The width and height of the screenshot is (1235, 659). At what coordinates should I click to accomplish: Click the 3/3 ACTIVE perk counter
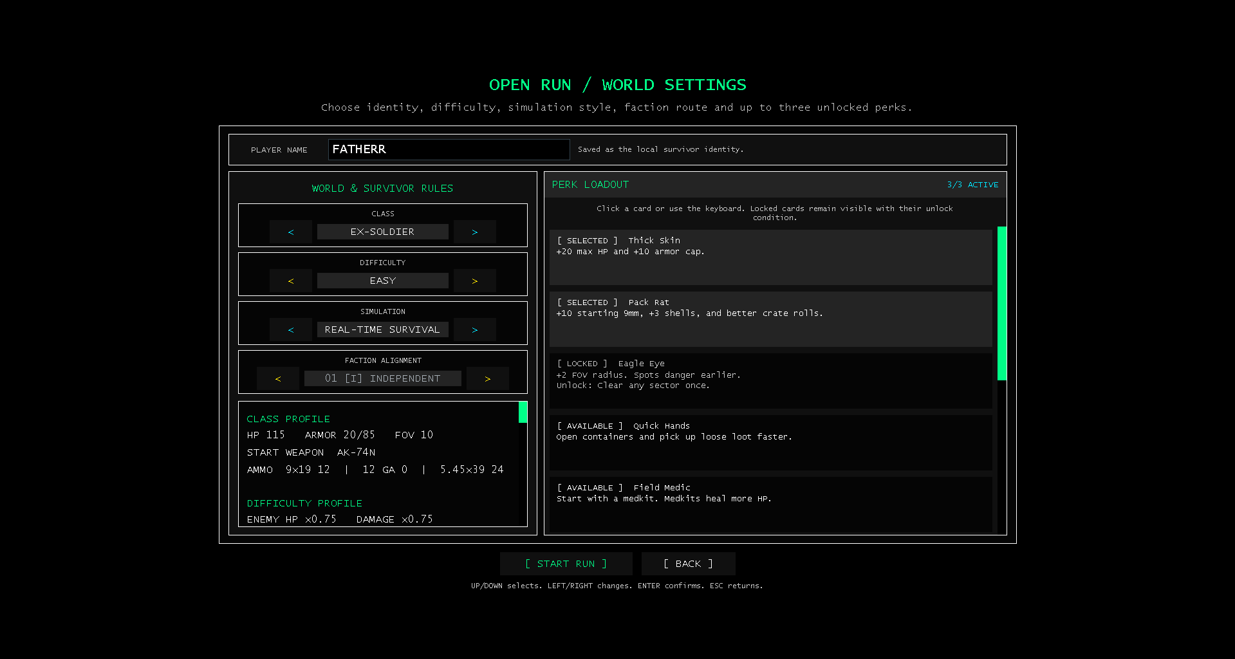(x=972, y=185)
